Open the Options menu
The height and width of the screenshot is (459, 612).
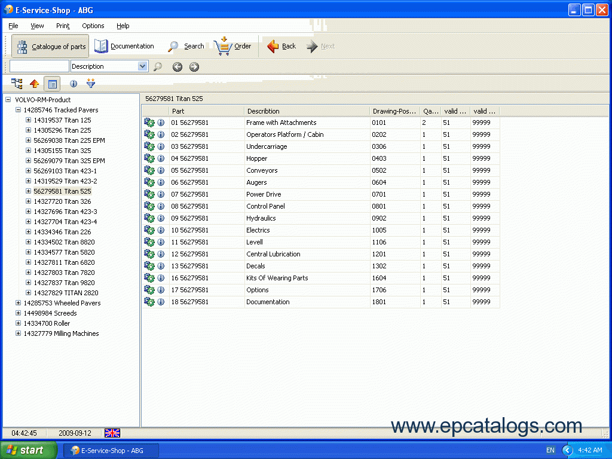coord(93,26)
